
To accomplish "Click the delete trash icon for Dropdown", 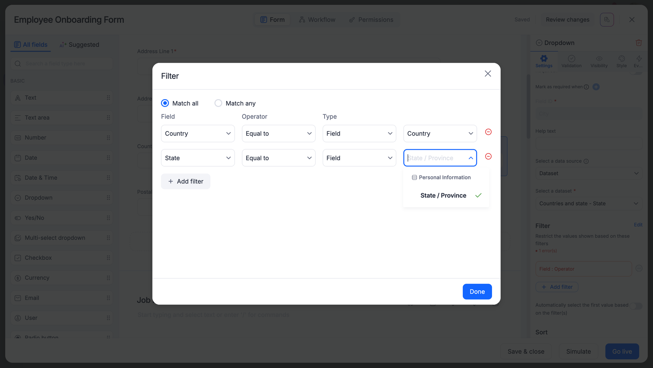I will point(639,43).
